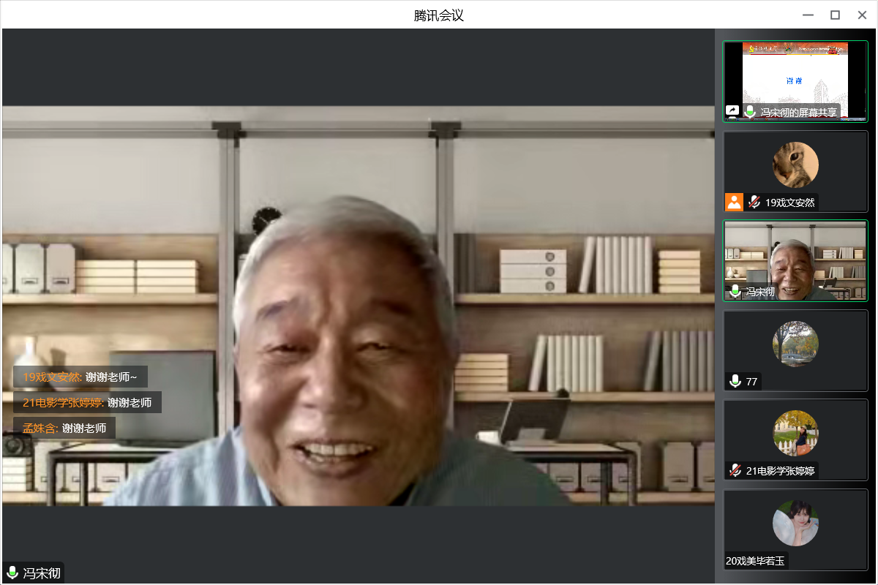Click the main speaker video of 冯宋彻

coord(358,306)
